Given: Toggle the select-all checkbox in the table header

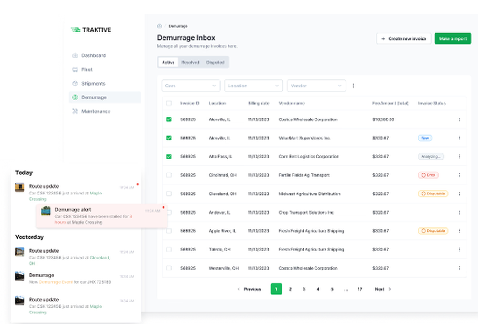Looking at the screenshot, I should pyautogui.click(x=169, y=103).
